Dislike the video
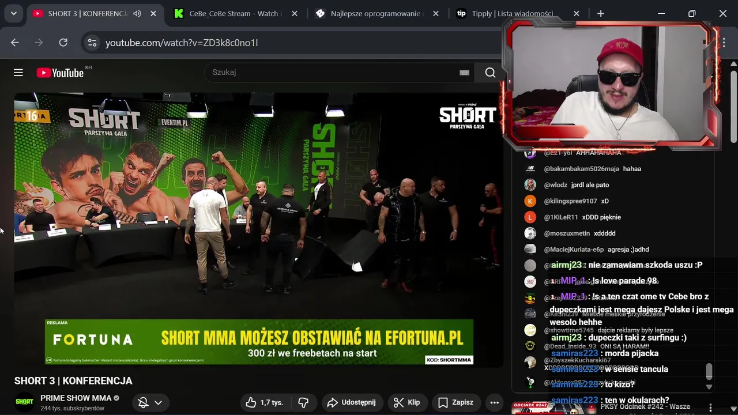Screen dimensions: 738x415 tap(303, 402)
